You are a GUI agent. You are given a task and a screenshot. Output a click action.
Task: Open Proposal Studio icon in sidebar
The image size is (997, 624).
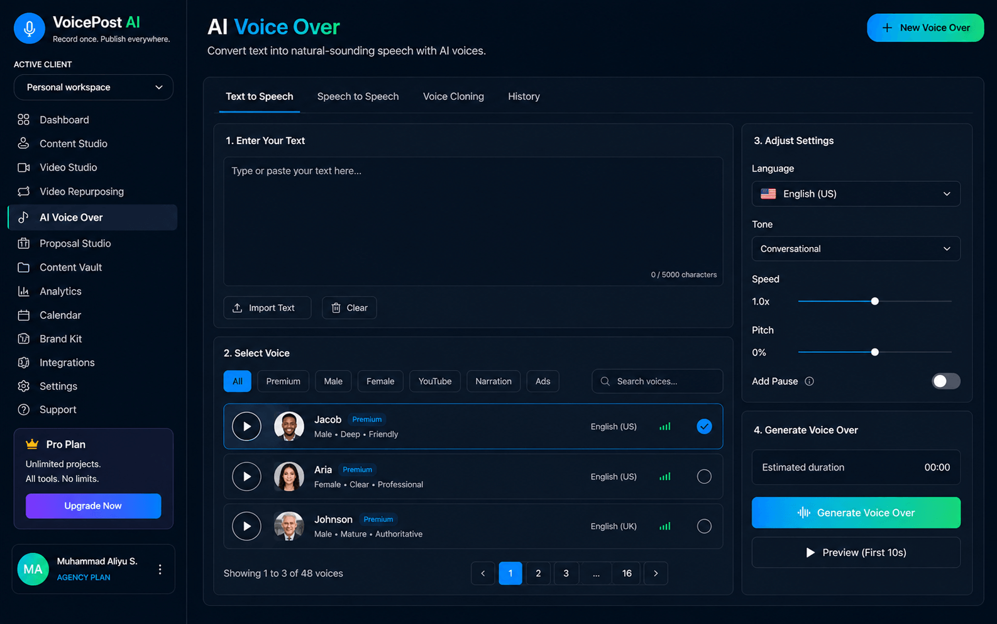point(23,243)
